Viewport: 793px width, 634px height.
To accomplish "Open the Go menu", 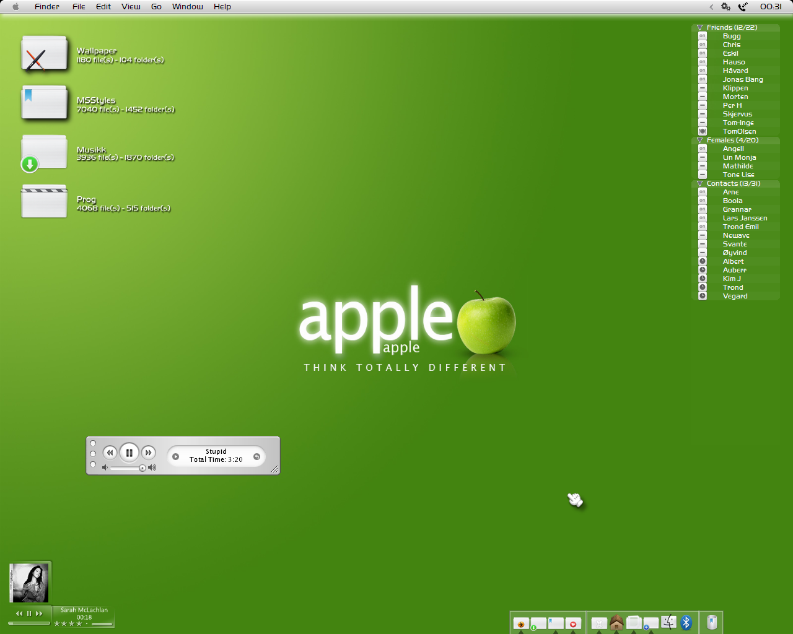I will [156, 7].
